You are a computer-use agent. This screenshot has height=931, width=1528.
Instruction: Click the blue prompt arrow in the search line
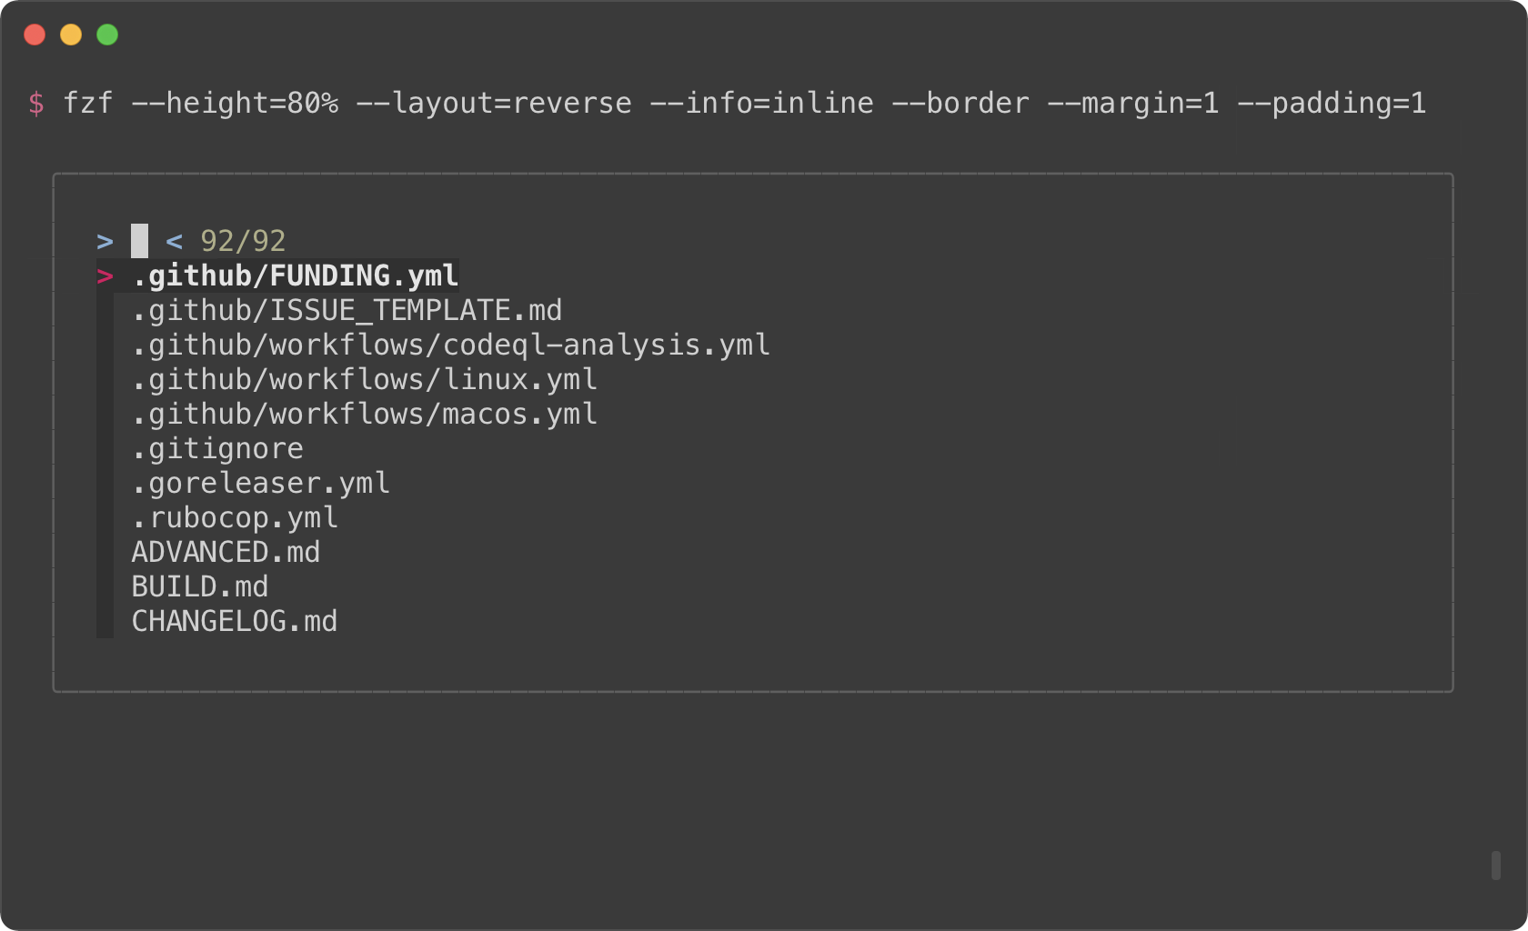[x=106, y=242]
